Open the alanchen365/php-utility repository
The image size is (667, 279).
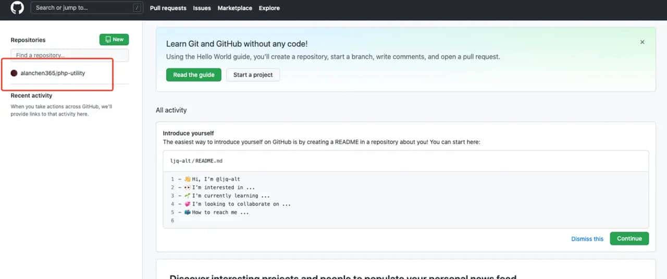click(53, 73)
